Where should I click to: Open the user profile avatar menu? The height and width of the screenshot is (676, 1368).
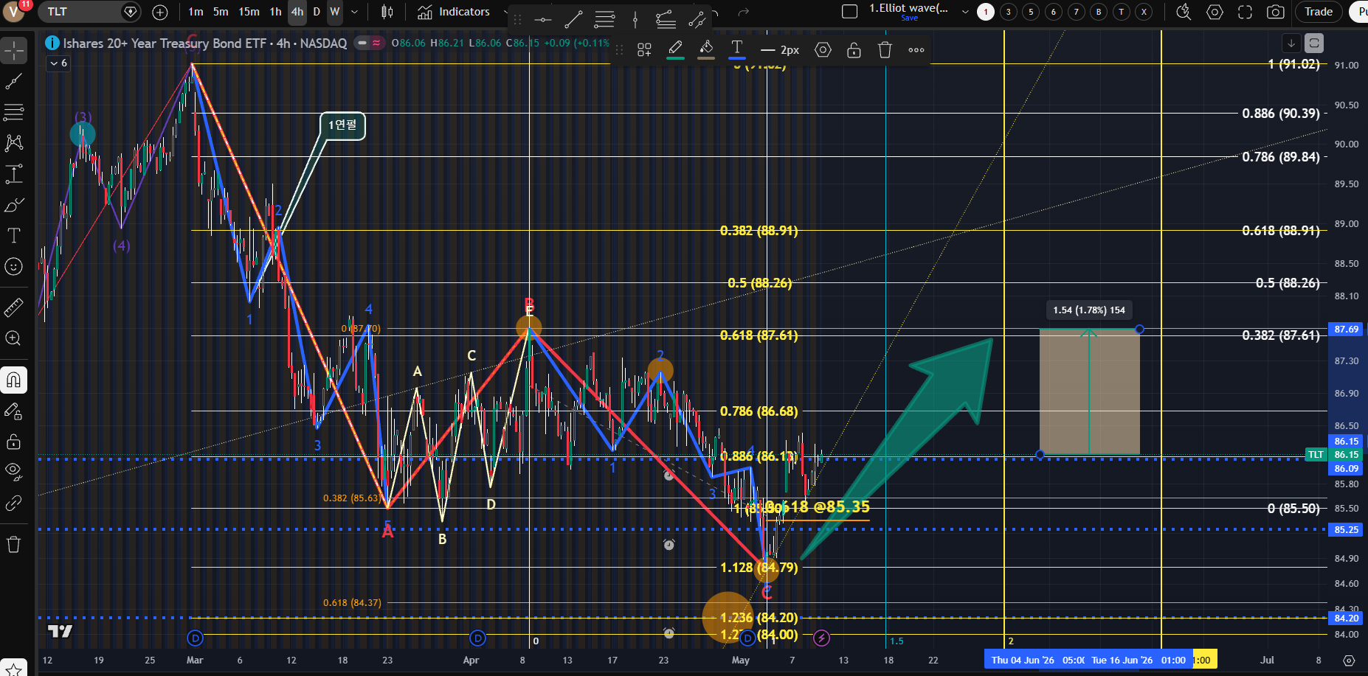click(x=13, y=12)
